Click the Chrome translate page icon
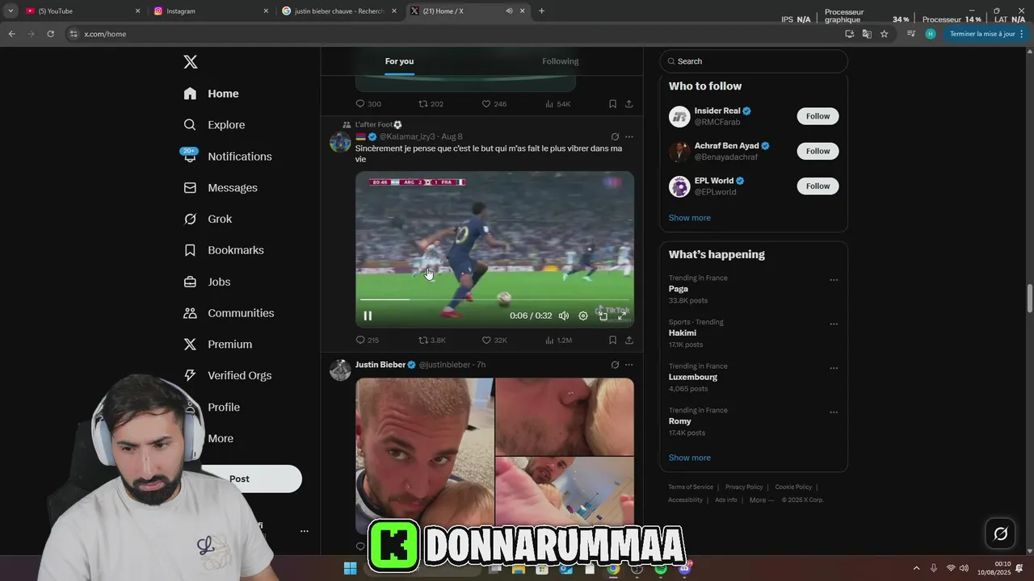 click(x=867, y=34)
